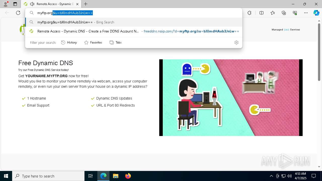Open the Windows Start menu
Screen dimensions: 322x181
click(6, 176)
